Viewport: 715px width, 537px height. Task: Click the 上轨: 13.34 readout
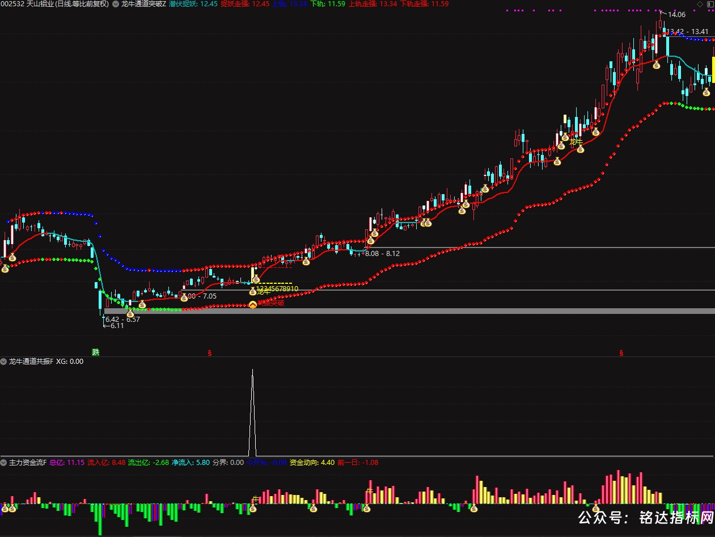pos(289,4)
